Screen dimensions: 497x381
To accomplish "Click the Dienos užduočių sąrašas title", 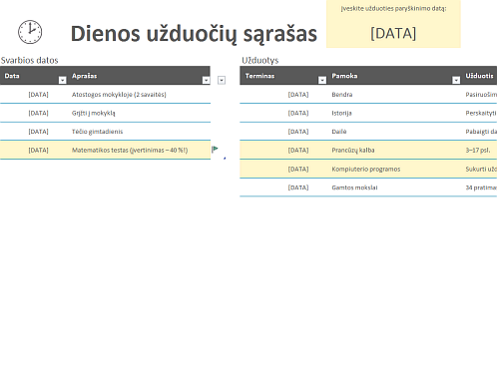I will point(194,34).
